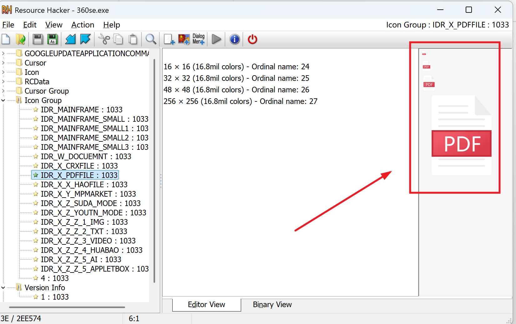Select IDR_X_Z_Z_1_IMG : 1033 resource
Viewport: 516px width, 324px height.
pyautogui.click(x=84, y=222)
